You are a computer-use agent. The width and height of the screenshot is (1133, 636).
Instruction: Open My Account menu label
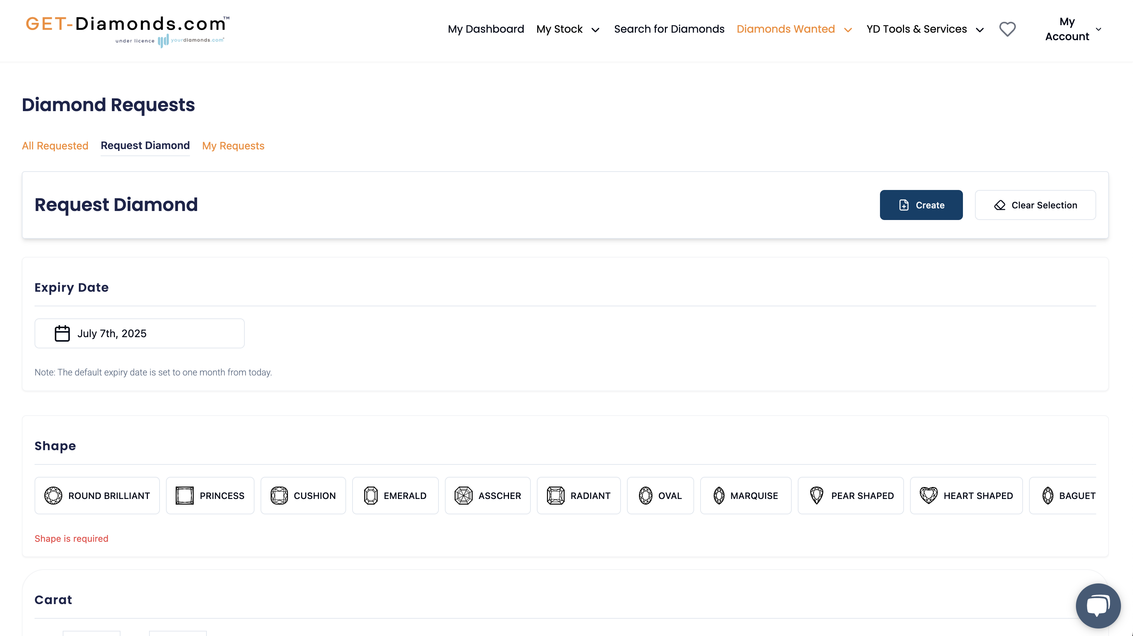coord(1067,29)
